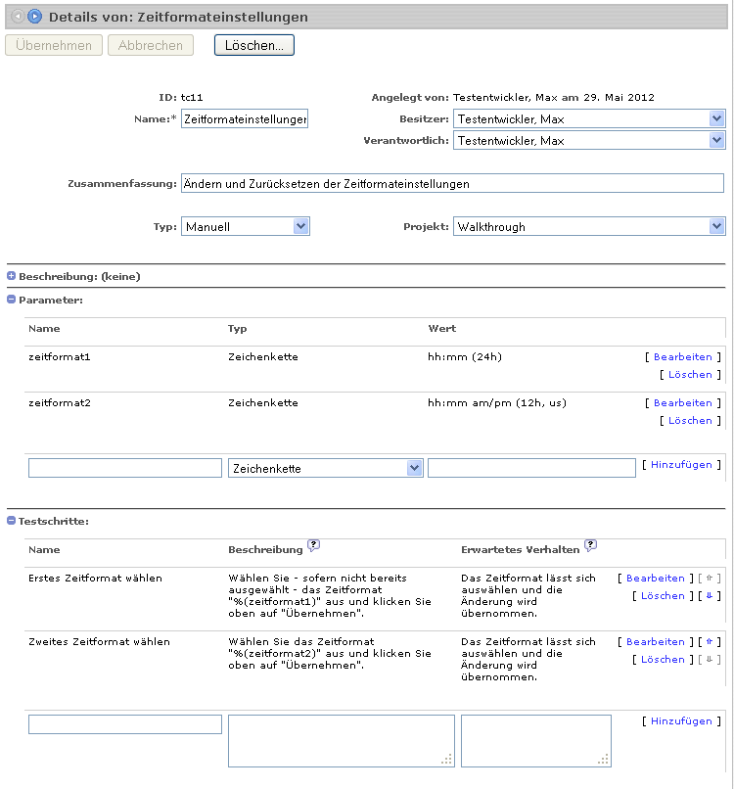Click into the Zusammenfassung text field

(x=452, y=184)
